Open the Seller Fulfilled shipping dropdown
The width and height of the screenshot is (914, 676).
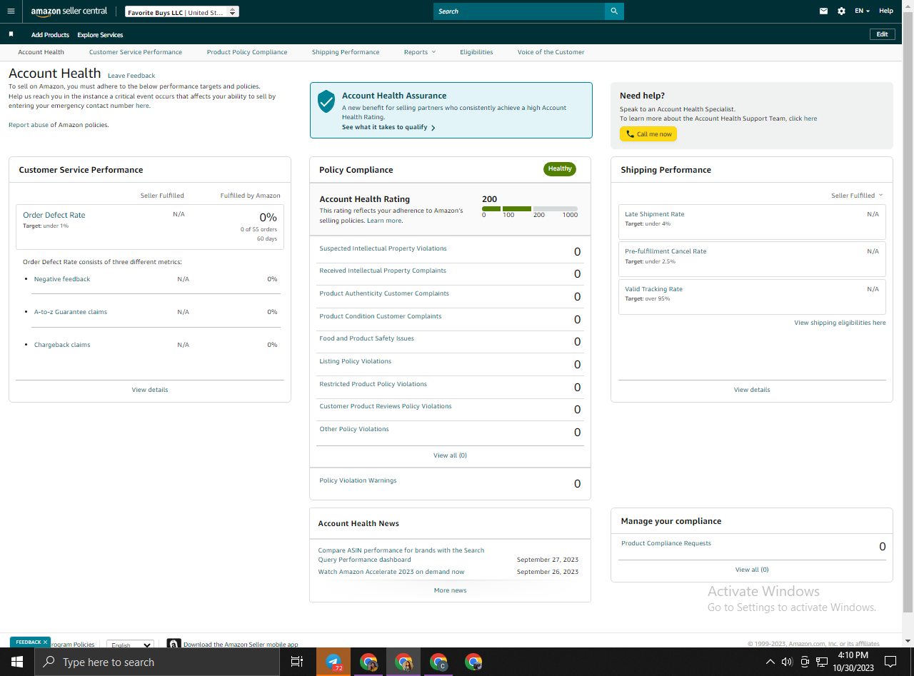point(857,196)
